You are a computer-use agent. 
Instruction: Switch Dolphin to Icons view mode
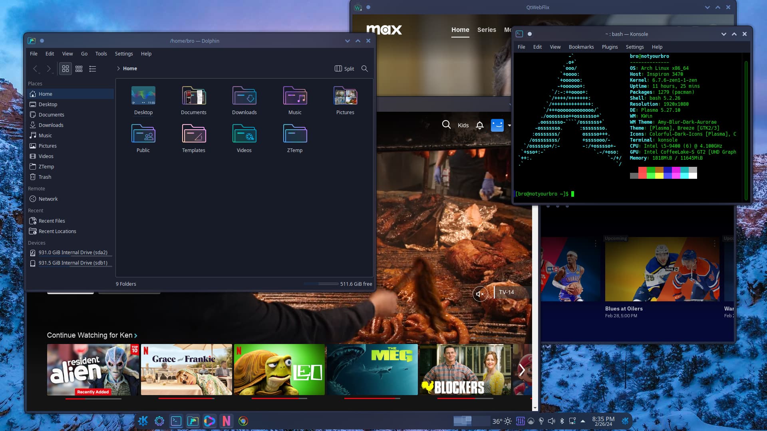click(x=66, y=69)
